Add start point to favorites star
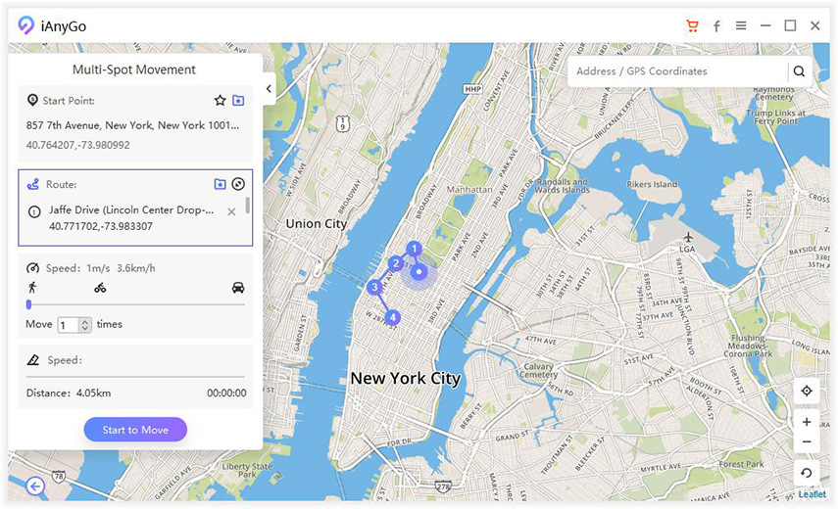The width and height of the screenshot is (838, 509). click(220, 100)
